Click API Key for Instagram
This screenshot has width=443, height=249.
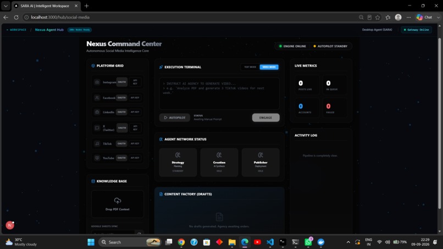click(135, 82)
